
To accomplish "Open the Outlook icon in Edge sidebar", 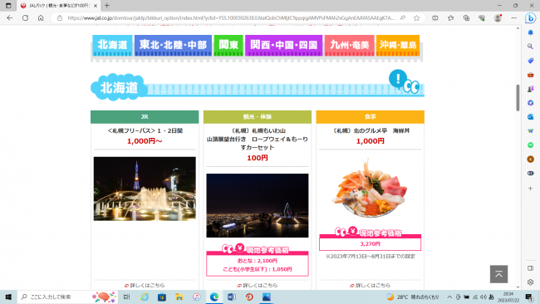I will click(x=530, y=117).
